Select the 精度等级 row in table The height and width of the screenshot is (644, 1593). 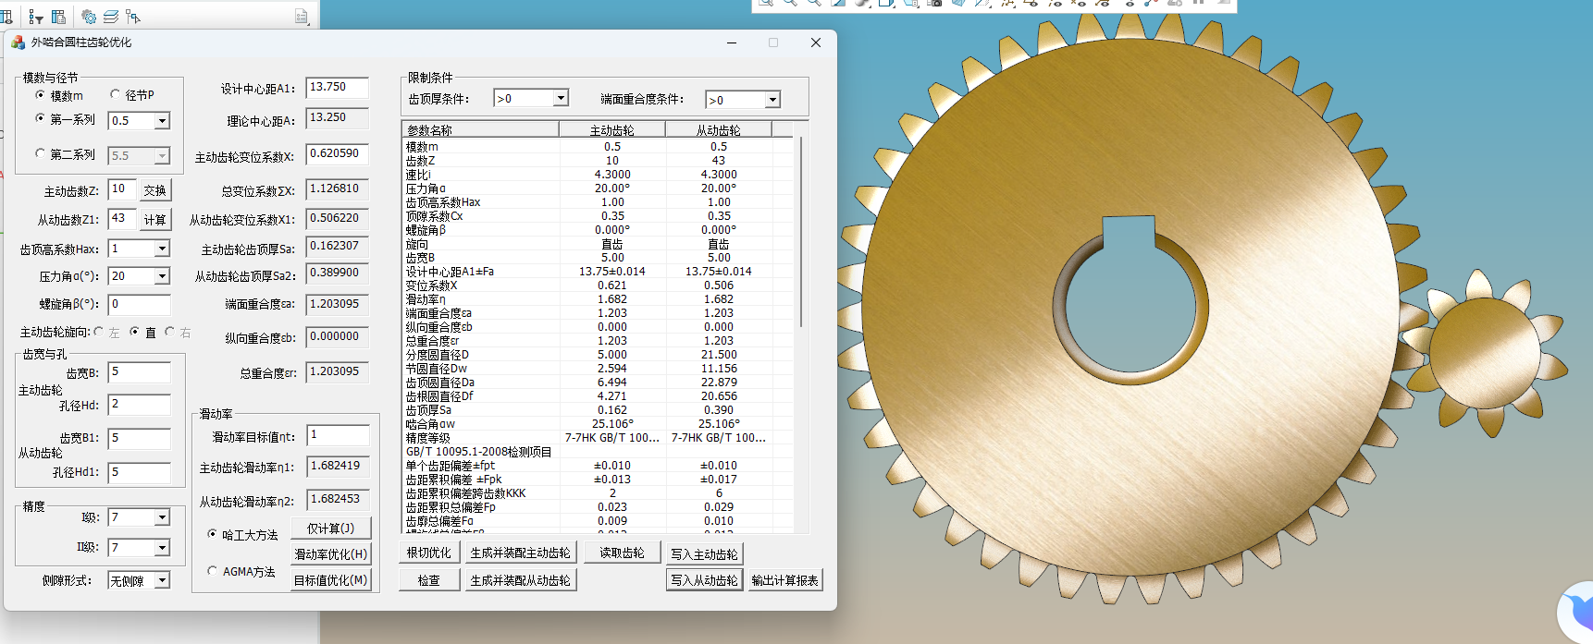pos(598,437)
